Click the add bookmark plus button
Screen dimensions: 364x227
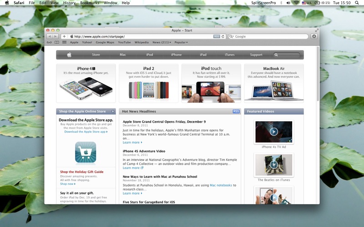64,36
